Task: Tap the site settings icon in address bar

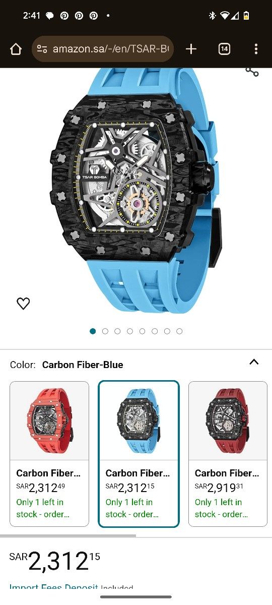Action: click(42, 49)
